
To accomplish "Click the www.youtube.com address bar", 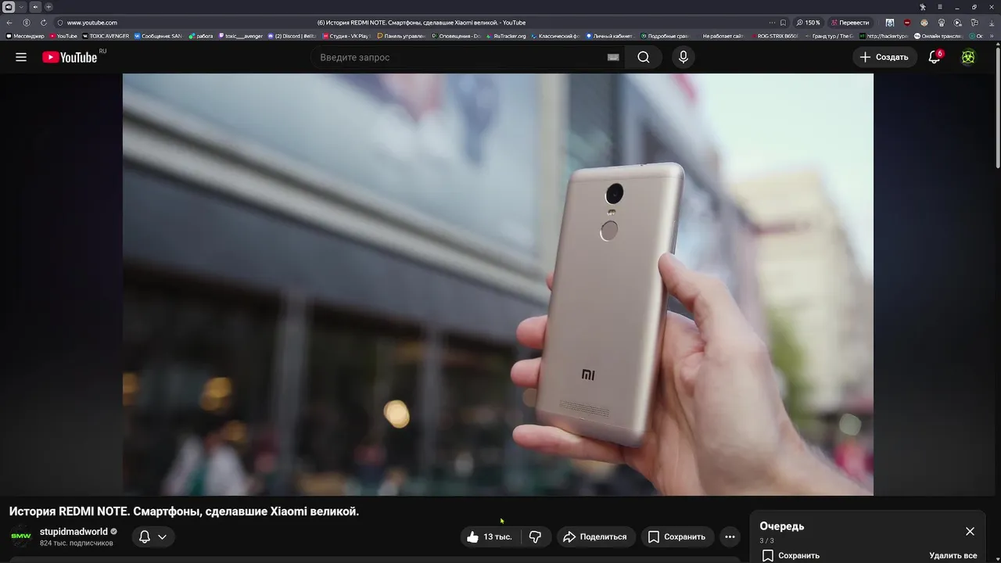I will point(92,23).
